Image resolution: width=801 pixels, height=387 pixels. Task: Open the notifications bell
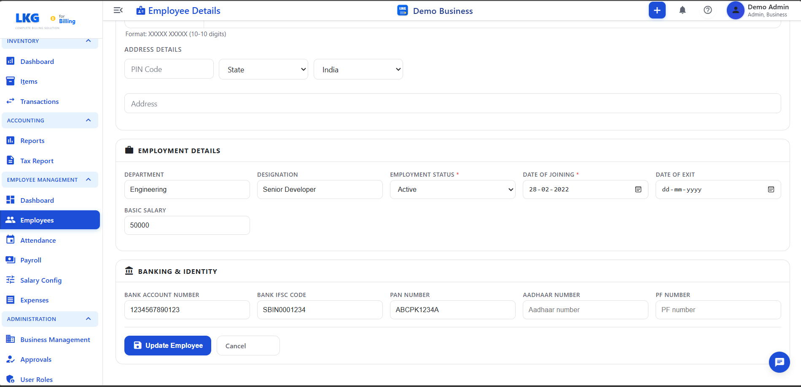tap(683, 10)
